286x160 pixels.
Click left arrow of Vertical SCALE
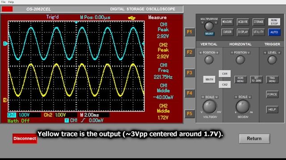(x=202, y=97)
